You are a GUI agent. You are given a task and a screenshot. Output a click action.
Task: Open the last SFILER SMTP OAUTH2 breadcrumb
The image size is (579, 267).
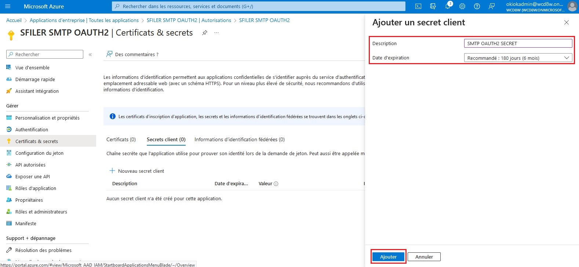tap(265, 20)
